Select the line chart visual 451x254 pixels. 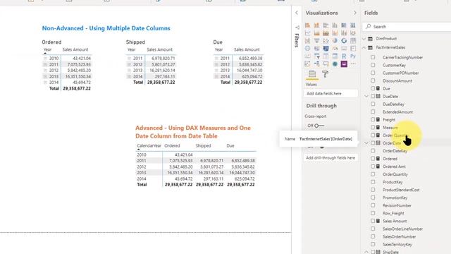pos(307,33)
